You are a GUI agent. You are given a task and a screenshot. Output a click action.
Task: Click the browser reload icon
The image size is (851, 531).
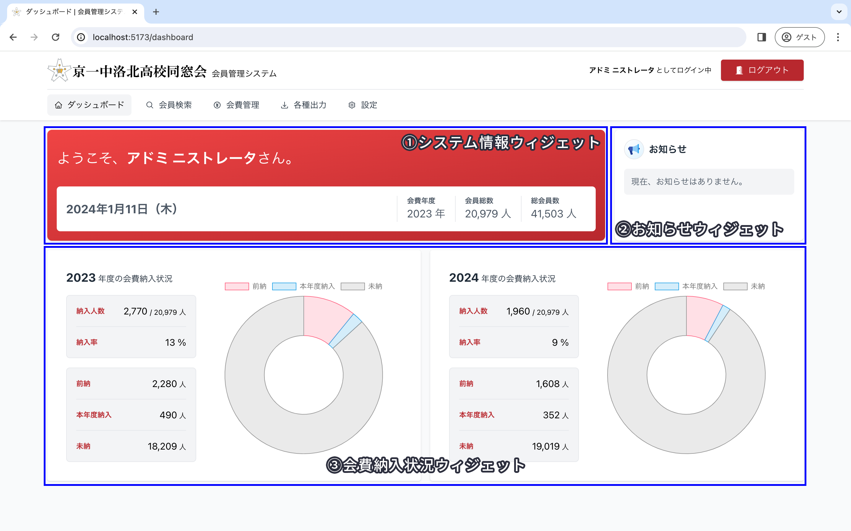[56, 37]
